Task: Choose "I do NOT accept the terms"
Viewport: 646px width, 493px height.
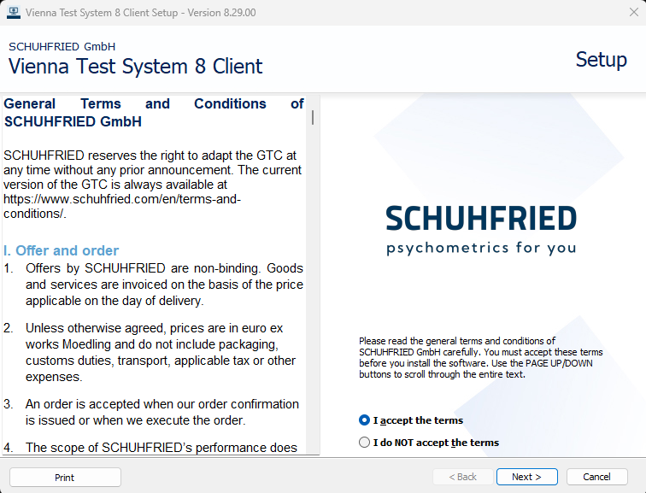Action: (x=365, y=443)
